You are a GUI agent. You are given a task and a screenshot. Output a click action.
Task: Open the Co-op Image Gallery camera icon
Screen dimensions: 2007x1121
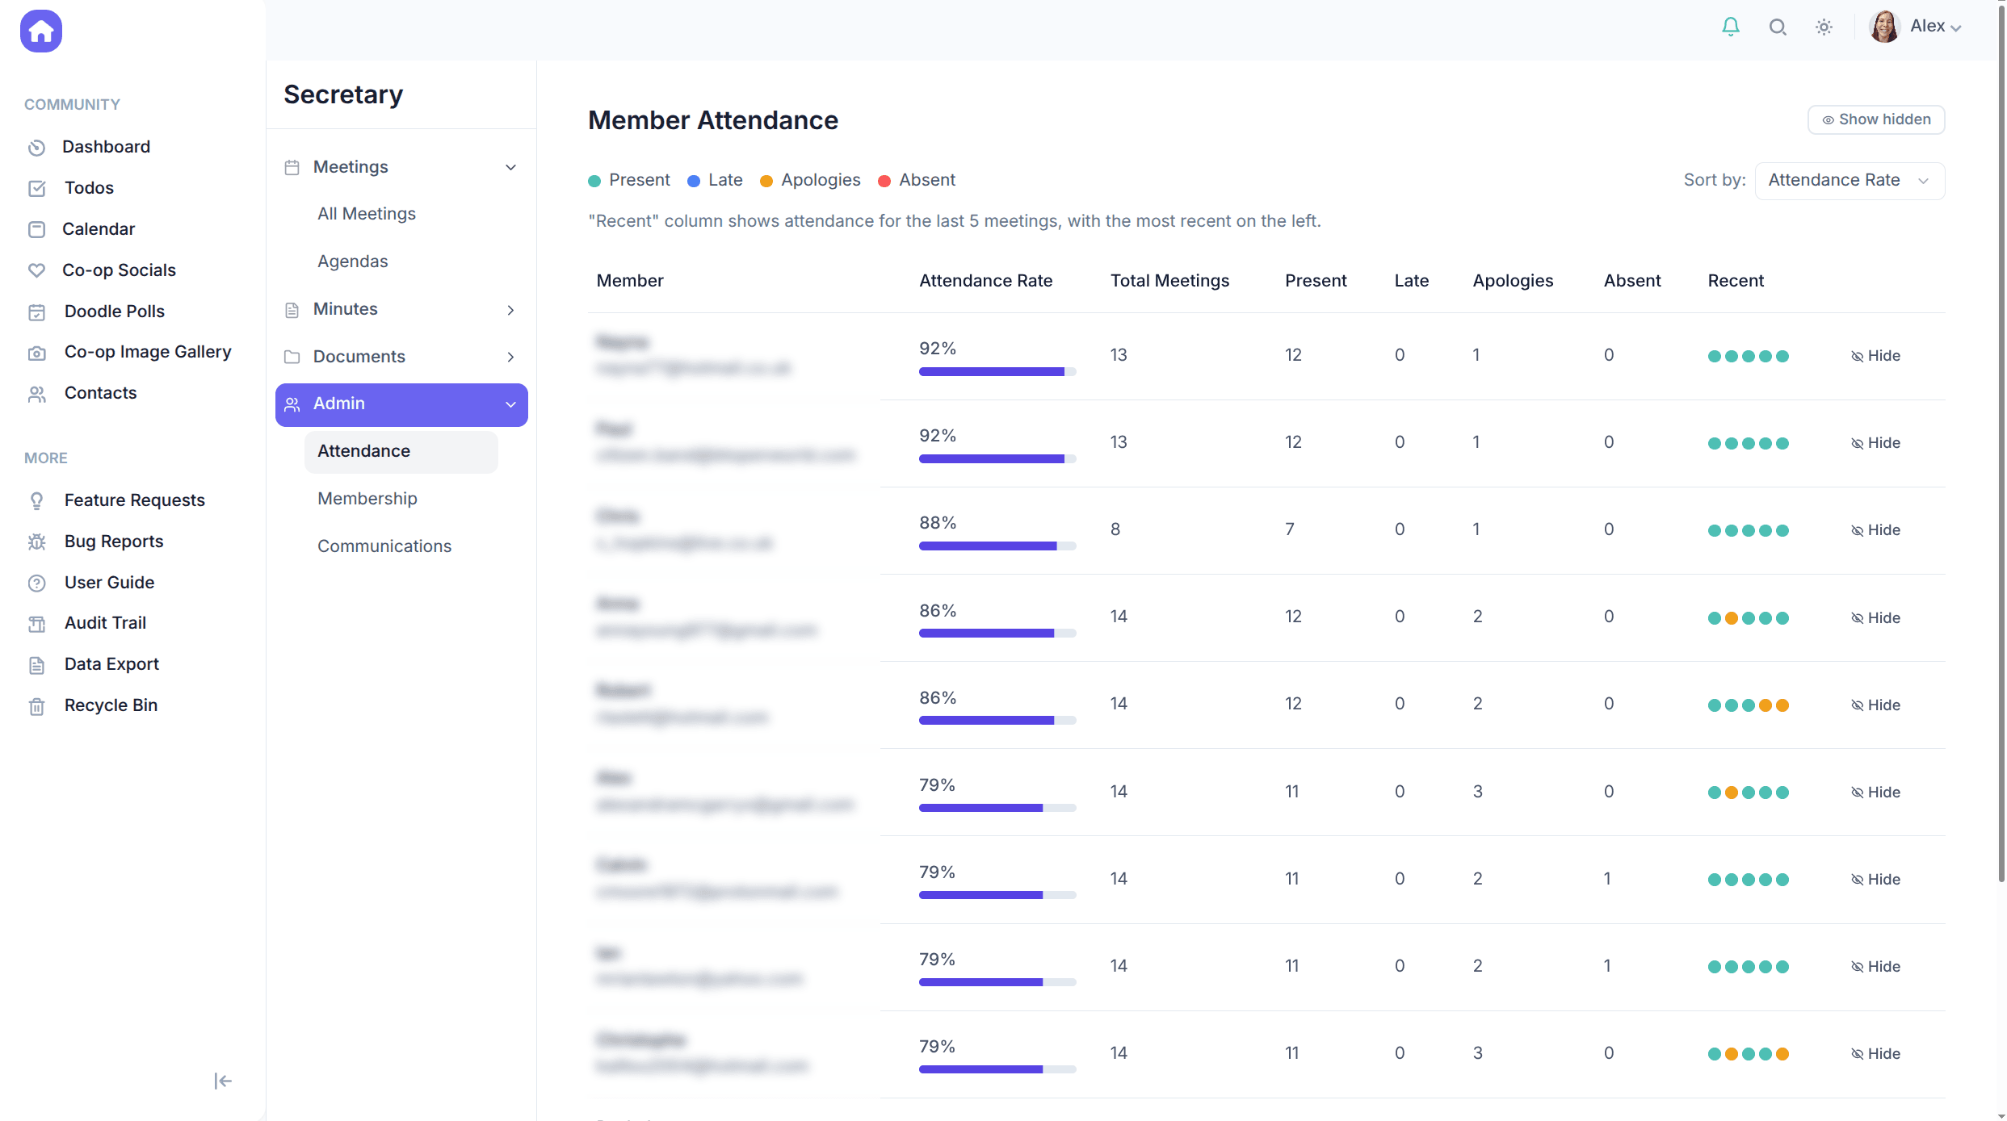pyautogui.click(x=37, y=353)
